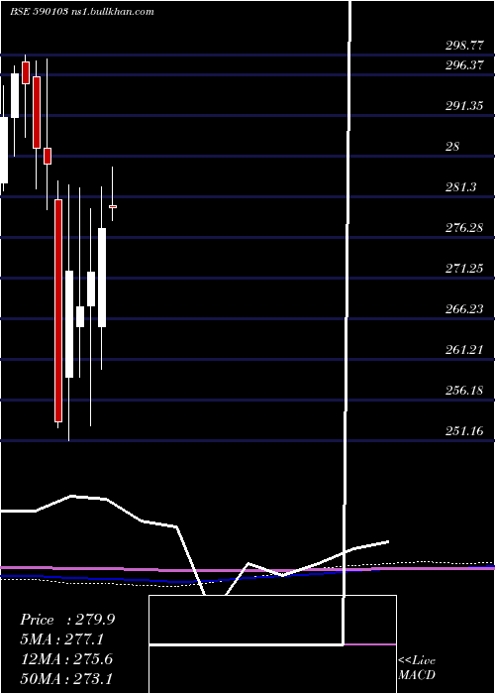
Task: Click the 12MA : 275.6 value
Action: [x=66, y=659]
